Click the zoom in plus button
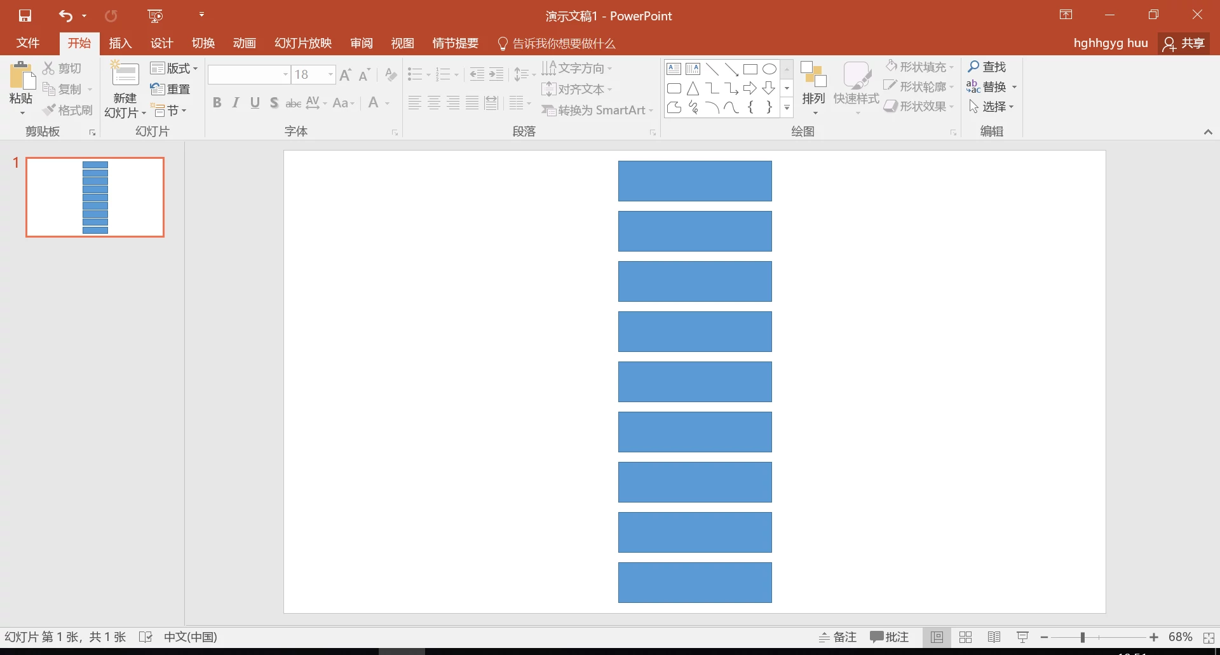 (x=1154, y=637)
